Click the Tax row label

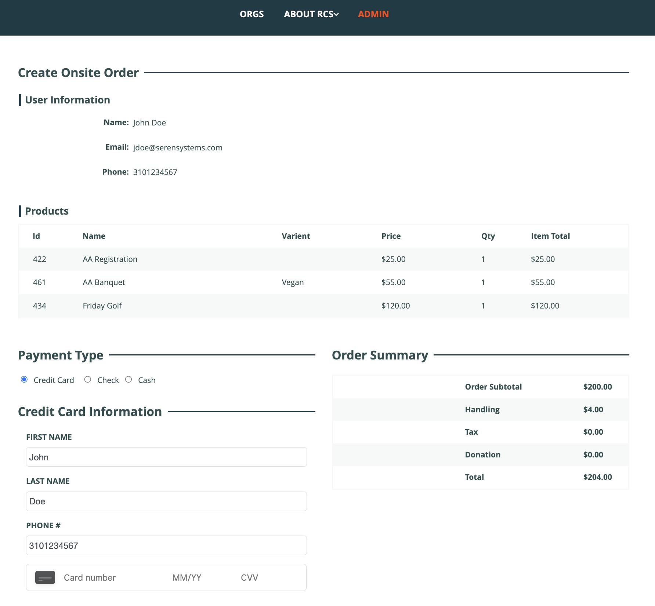471,432
